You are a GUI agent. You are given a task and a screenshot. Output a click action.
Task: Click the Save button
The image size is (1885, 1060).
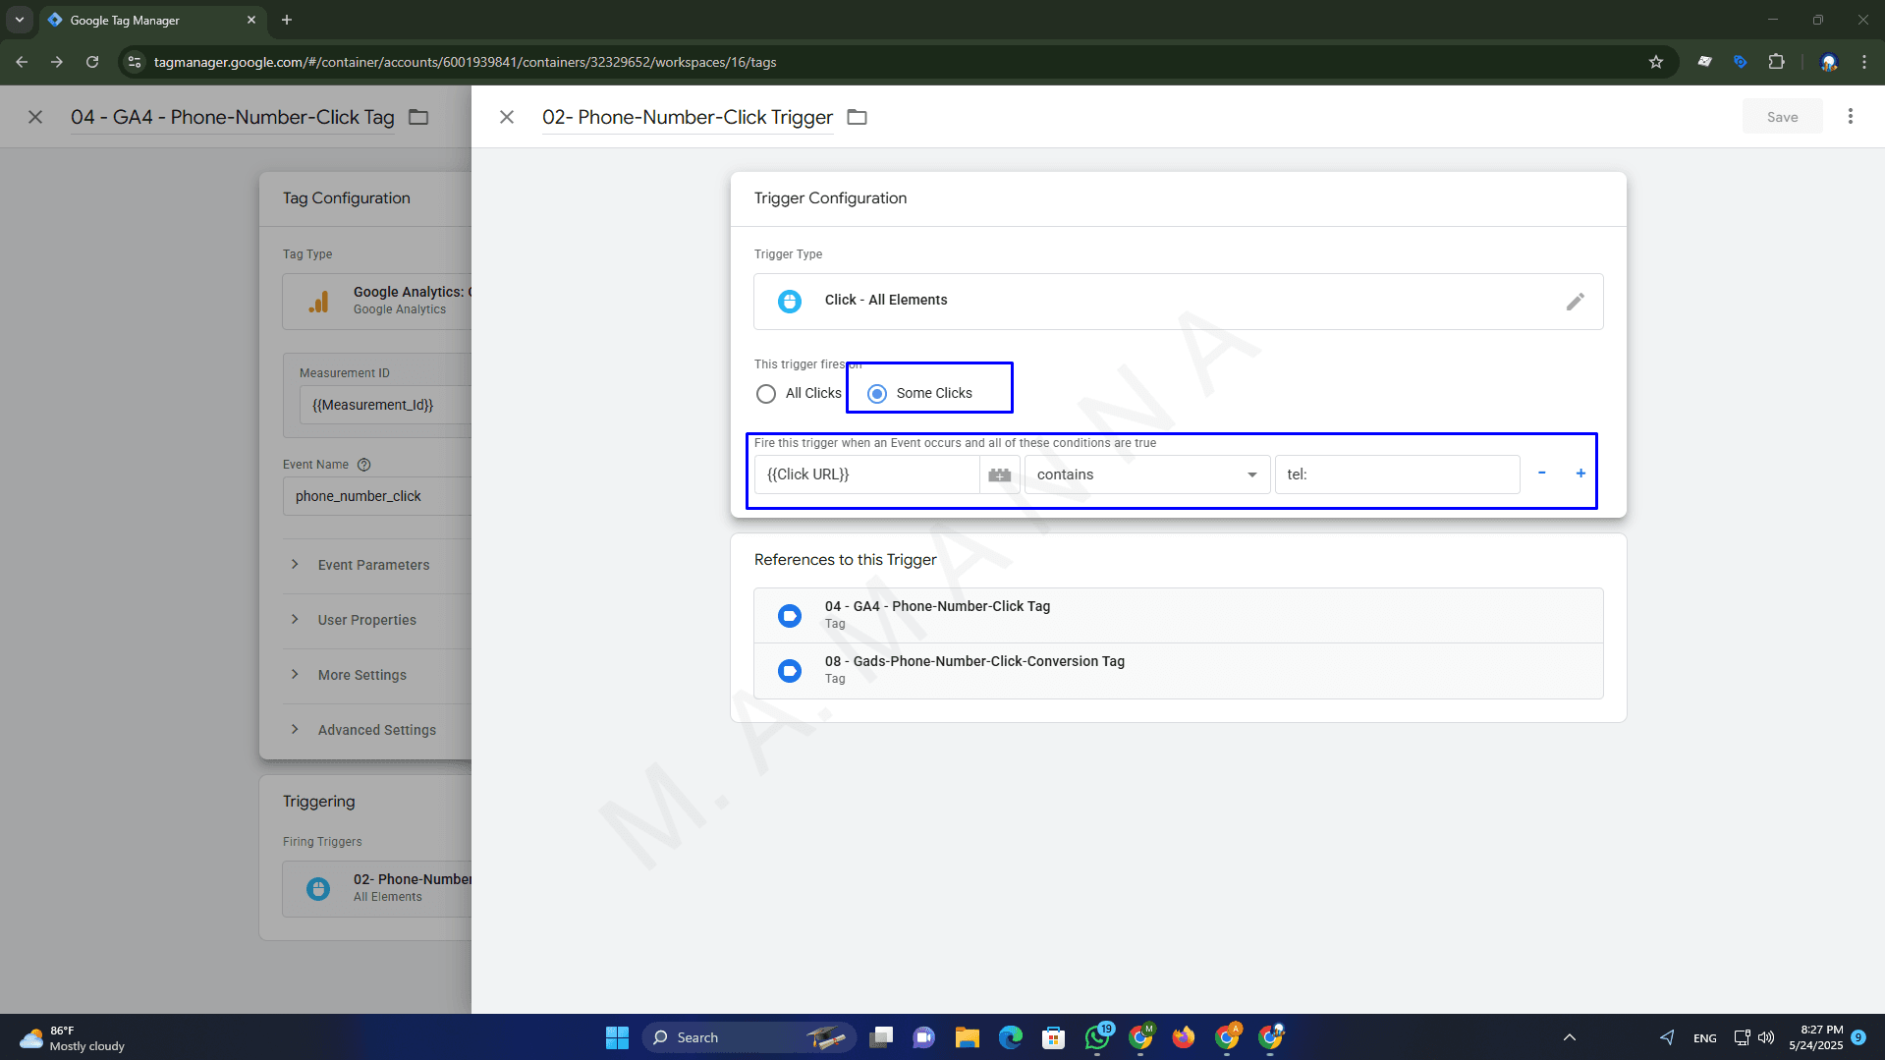pos(1781,117)
